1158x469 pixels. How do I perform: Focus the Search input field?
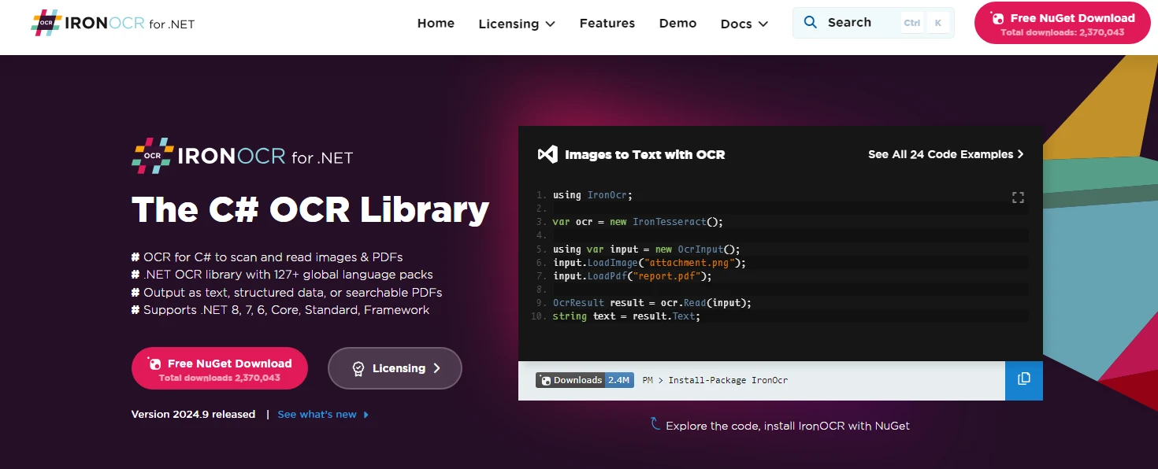point(859,23)
